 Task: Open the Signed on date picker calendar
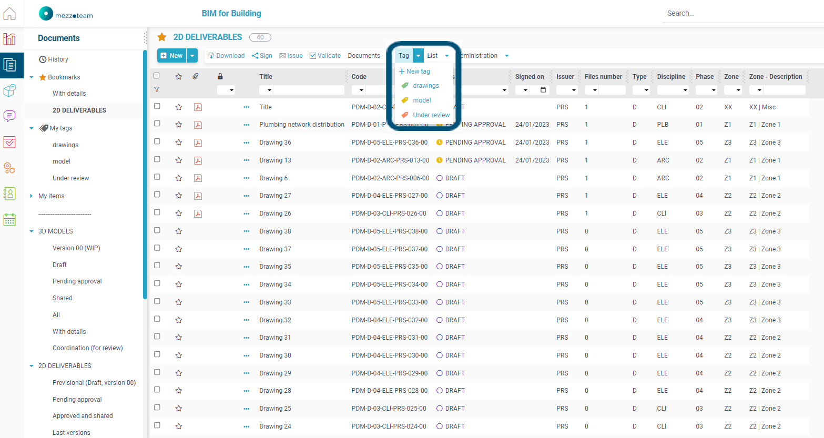[543, 90]
